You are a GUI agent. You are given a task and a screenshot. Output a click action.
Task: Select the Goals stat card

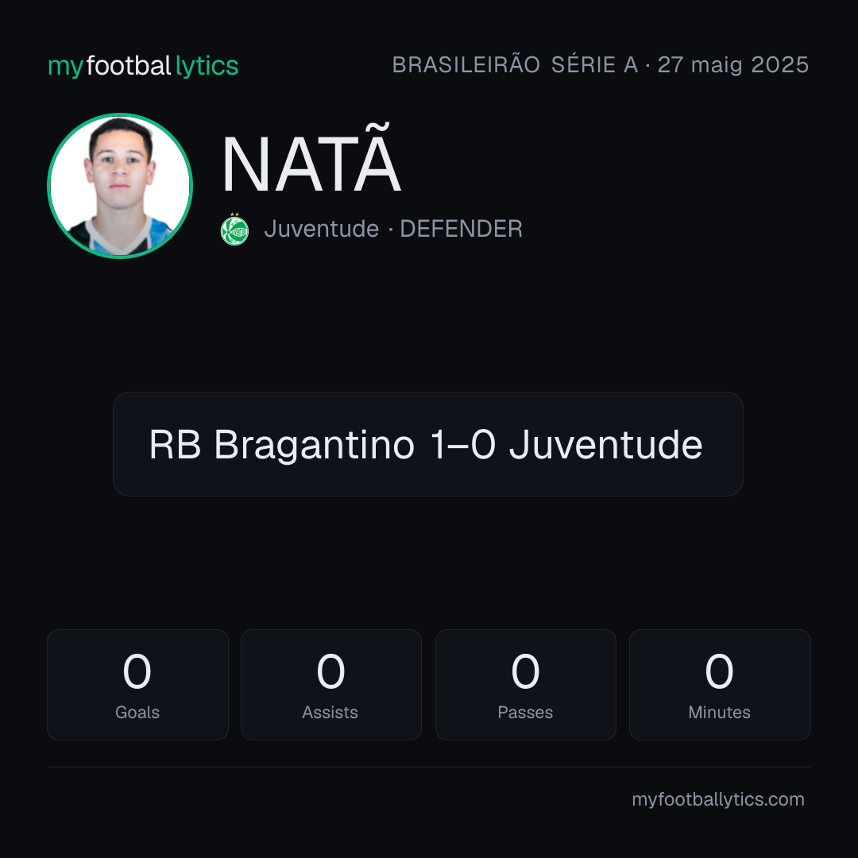pos(137,685)
